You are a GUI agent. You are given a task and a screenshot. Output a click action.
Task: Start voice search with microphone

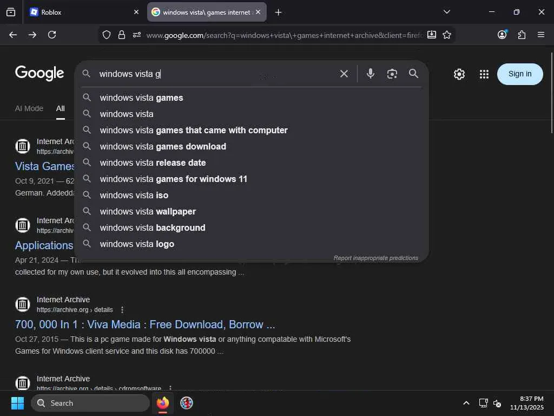370,74
